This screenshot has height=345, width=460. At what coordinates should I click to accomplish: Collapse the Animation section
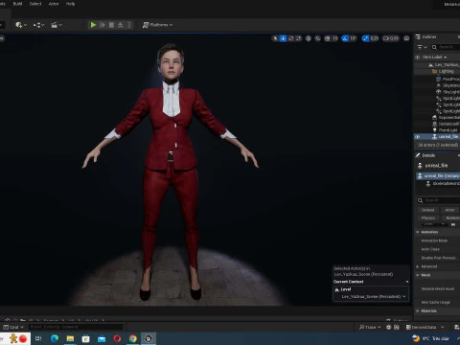click(418, 232)
